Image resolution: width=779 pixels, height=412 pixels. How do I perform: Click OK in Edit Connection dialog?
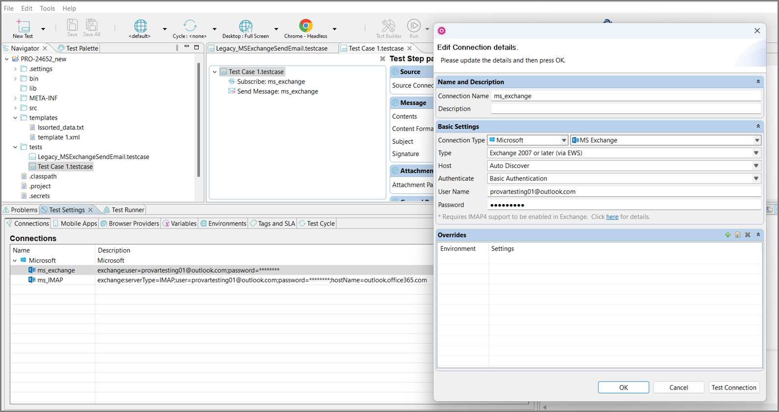tap(623, 387)
